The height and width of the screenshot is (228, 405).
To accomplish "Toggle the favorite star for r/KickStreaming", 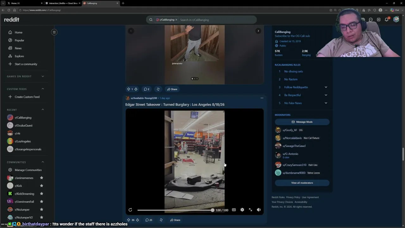I will (x=41, y=194).
